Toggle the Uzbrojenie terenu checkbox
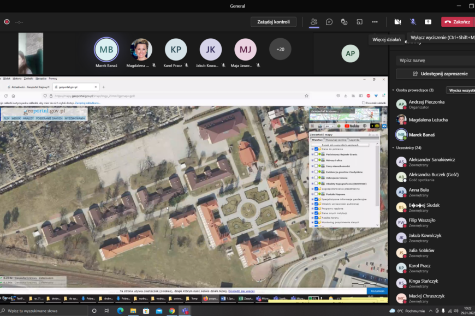 (x=316, y=178)
